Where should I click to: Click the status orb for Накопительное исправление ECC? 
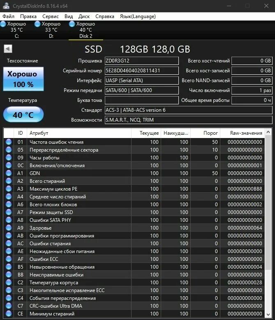pyautogui.click(x=9, y=290)
